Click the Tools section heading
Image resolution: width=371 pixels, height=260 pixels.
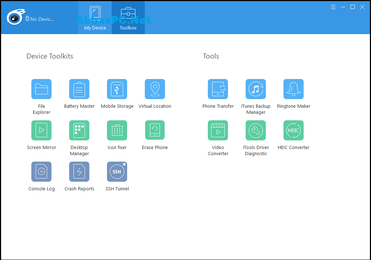click(211, 56)
